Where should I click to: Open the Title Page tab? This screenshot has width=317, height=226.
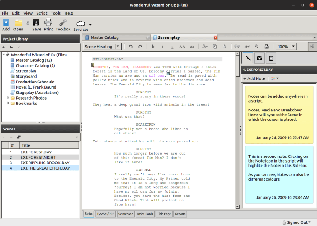tap(164, 214)
